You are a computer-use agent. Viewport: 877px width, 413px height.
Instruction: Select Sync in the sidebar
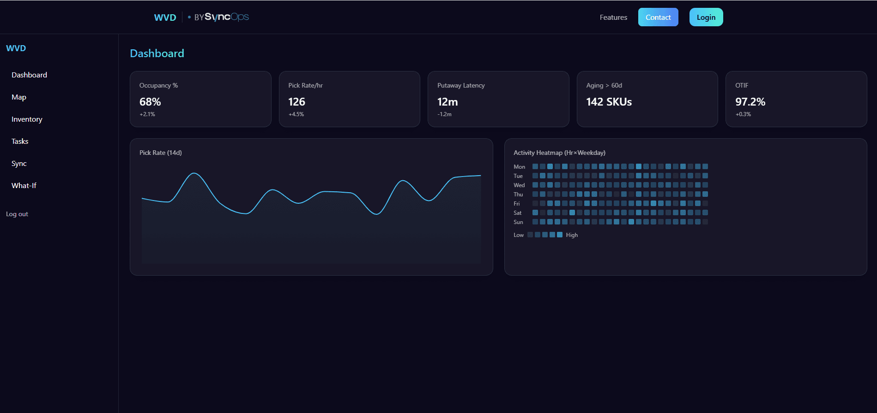click(x=19, y=163)
